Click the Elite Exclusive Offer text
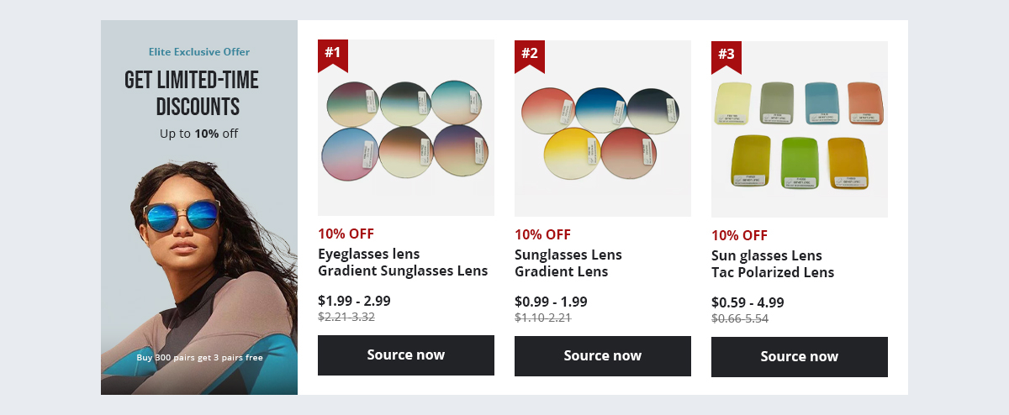 [x=199, y=52]
